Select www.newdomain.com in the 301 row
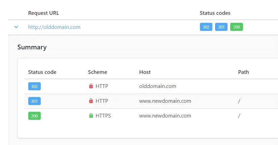Viewport: 278px width, 145px height. [165, 101]
